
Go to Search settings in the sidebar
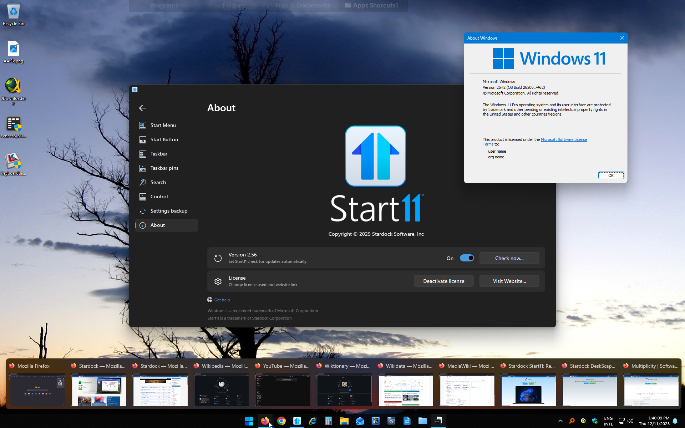(158, 182)
